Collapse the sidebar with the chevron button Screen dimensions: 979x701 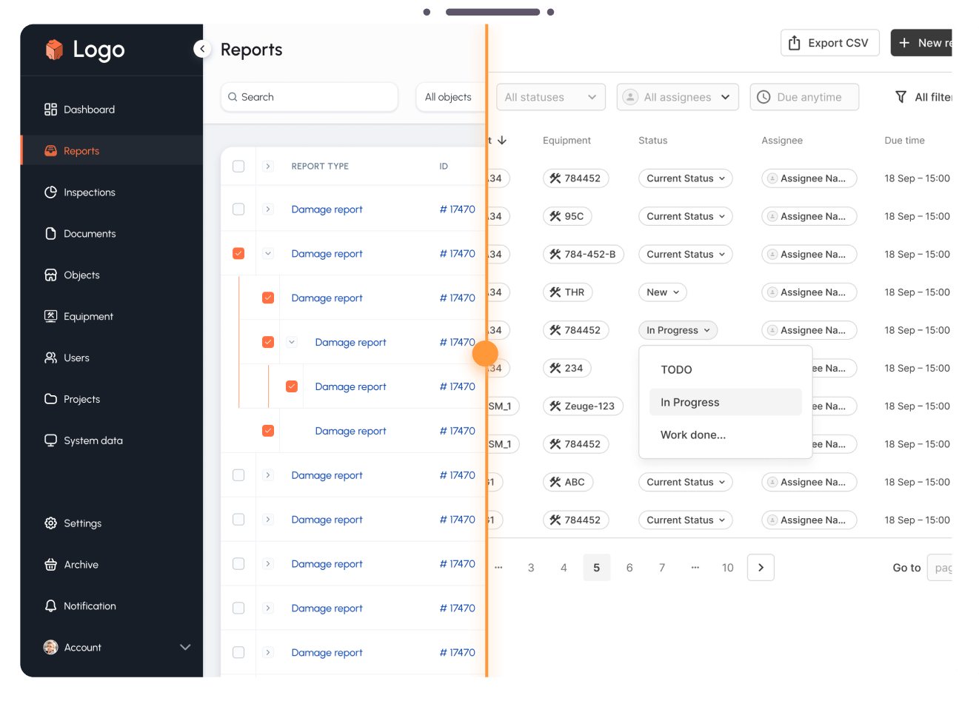[202, 49]
